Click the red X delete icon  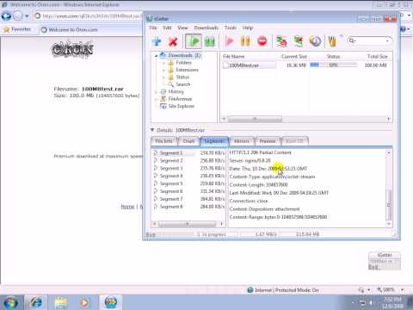click(x=173, y=41)
